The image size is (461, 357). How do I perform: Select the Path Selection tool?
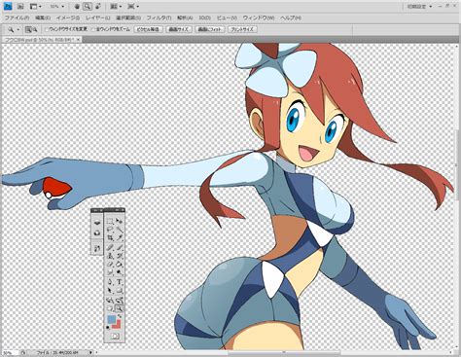point(110,290)
